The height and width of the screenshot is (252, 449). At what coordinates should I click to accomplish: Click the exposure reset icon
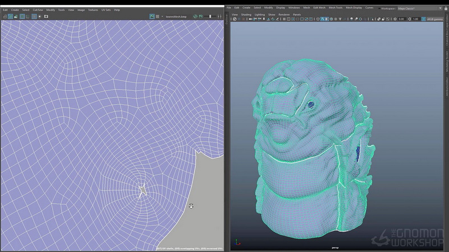coord(395,19)
